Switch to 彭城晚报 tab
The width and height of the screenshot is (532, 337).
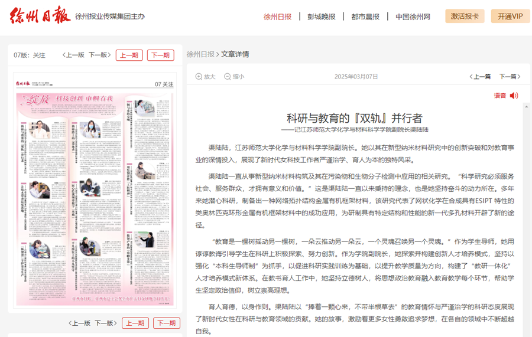click(x=321, y=17)
